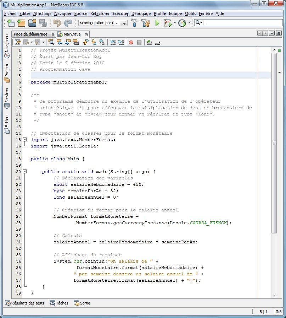Profile the main project with the clock icon
This screenshot has width=286, height=318.
pos(182,23)
